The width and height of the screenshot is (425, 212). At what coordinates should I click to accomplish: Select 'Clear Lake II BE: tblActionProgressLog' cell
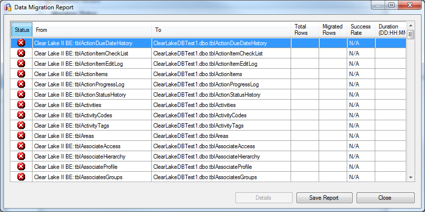click(92, 84)
